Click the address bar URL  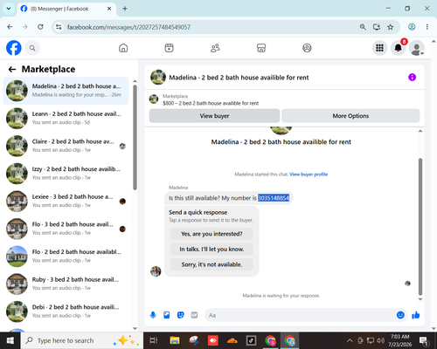pyautogui.click(x=128, y=27)
